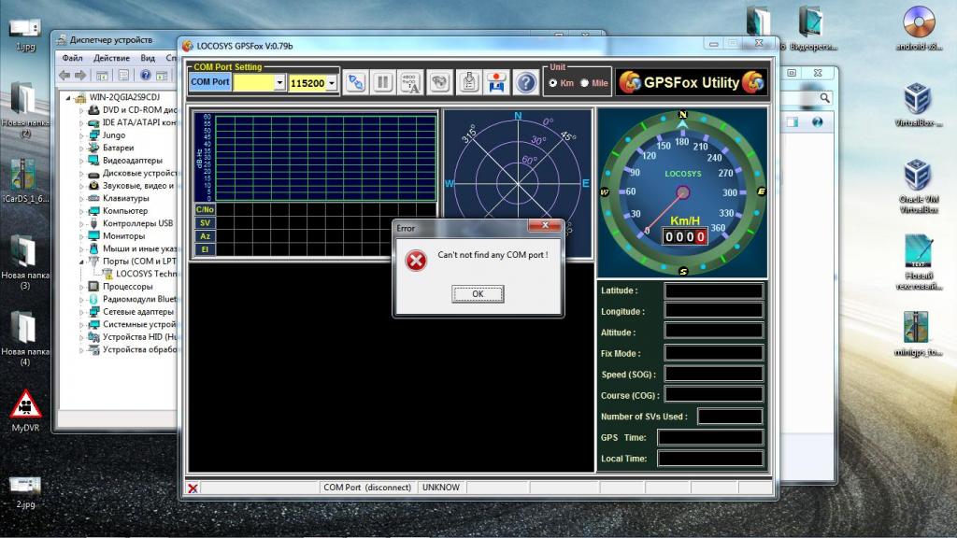Click the connect COM port icon

[x=355, y=82]
